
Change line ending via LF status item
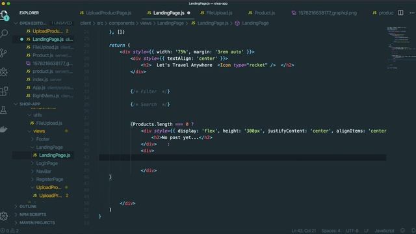367,231
